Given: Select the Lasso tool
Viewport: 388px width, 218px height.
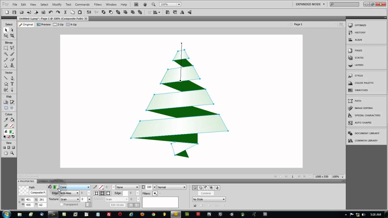Looking at the screenshot, I should click(12, 48).
